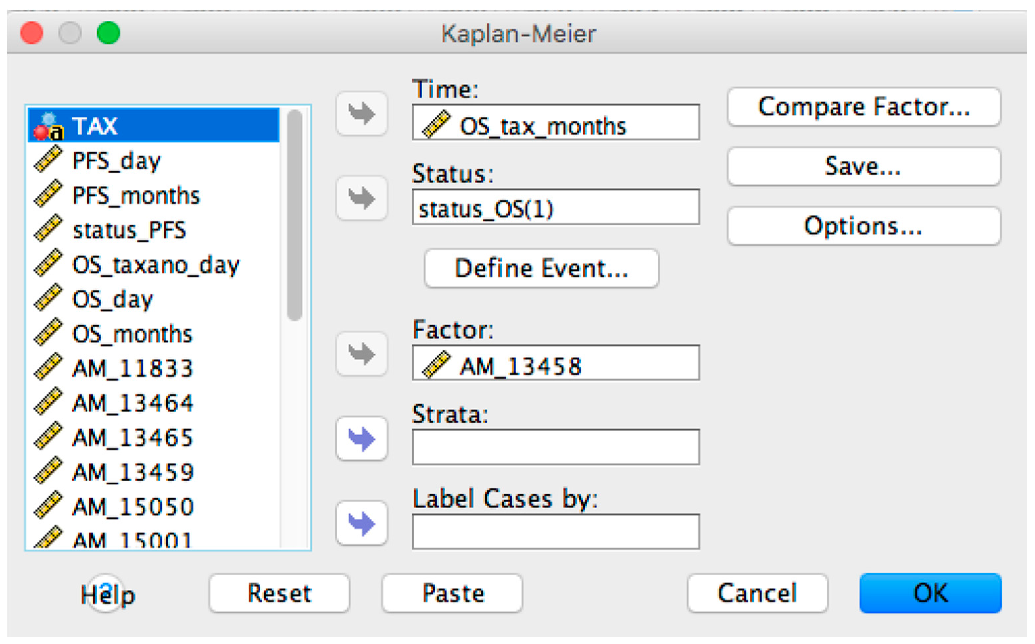This screenshot has width=1035, height=644.
Task: Select OS_taxano_day variable in the list
Action: (155, 265)
